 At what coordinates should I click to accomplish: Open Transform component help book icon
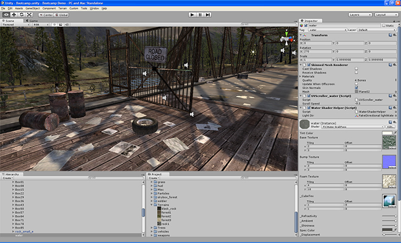[390, 35]
